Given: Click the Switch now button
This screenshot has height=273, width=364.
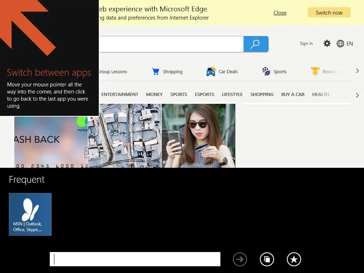Looking at the screenshot, I should click(329, 12).
